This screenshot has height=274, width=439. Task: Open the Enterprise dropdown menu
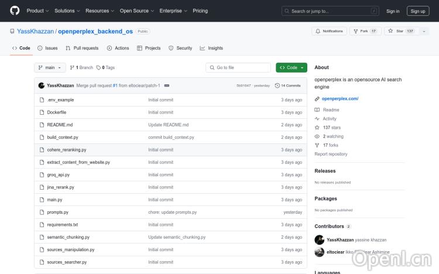tap(173, 11)
